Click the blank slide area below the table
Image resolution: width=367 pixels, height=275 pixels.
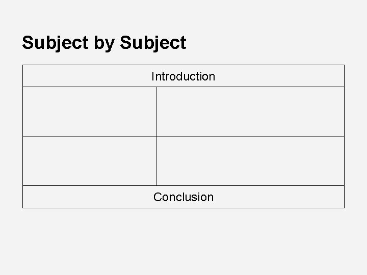click(183, 239)
